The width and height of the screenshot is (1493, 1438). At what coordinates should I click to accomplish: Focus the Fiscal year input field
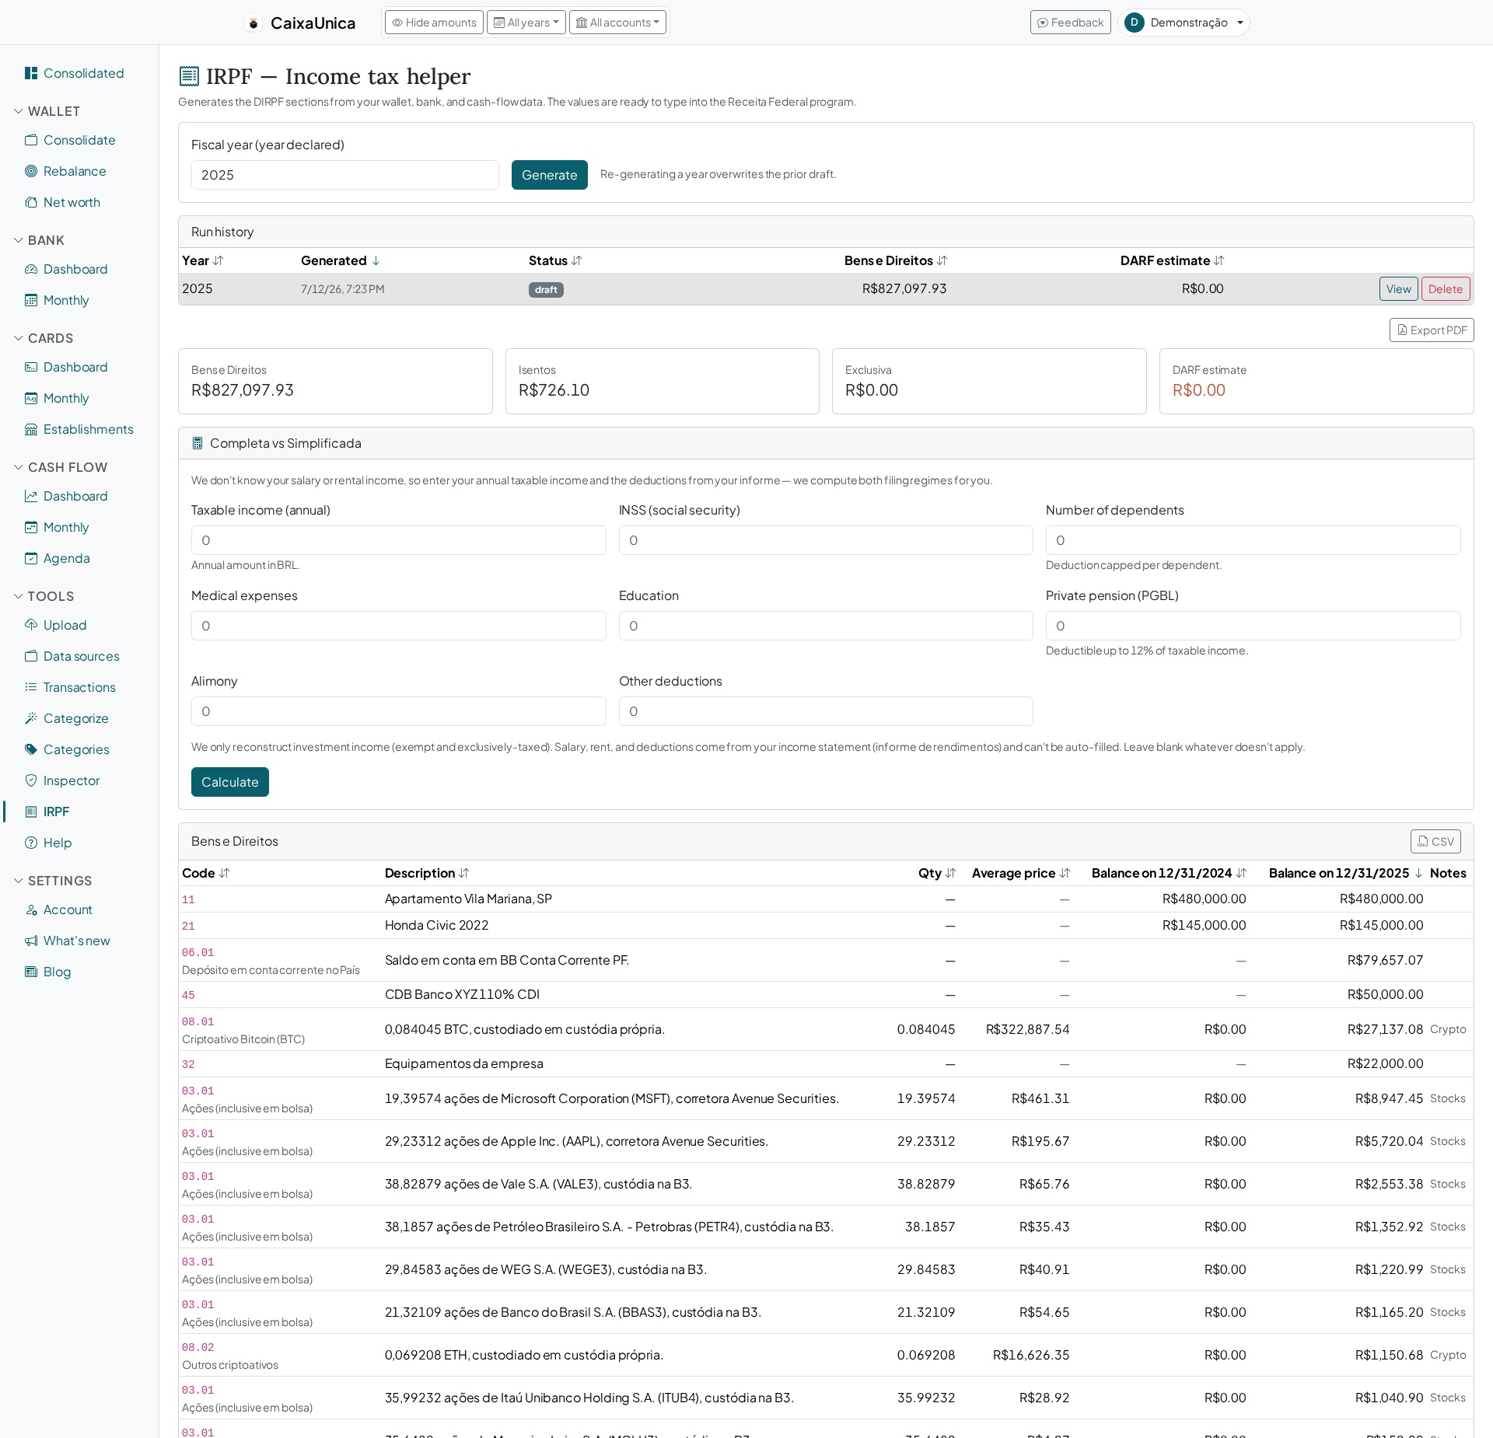(x=345, y=175)
